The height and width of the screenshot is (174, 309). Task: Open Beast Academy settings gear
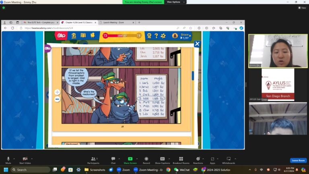coord(163,36)
